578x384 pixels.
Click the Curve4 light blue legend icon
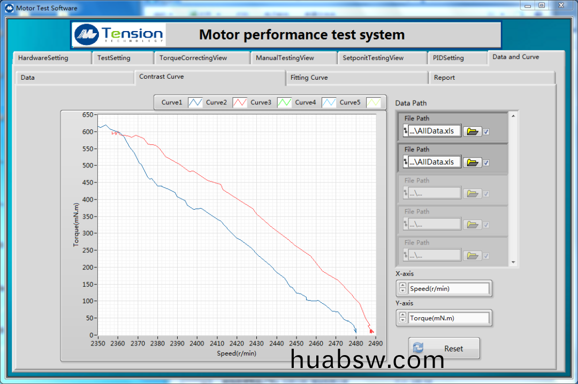[x=329, y=103]
